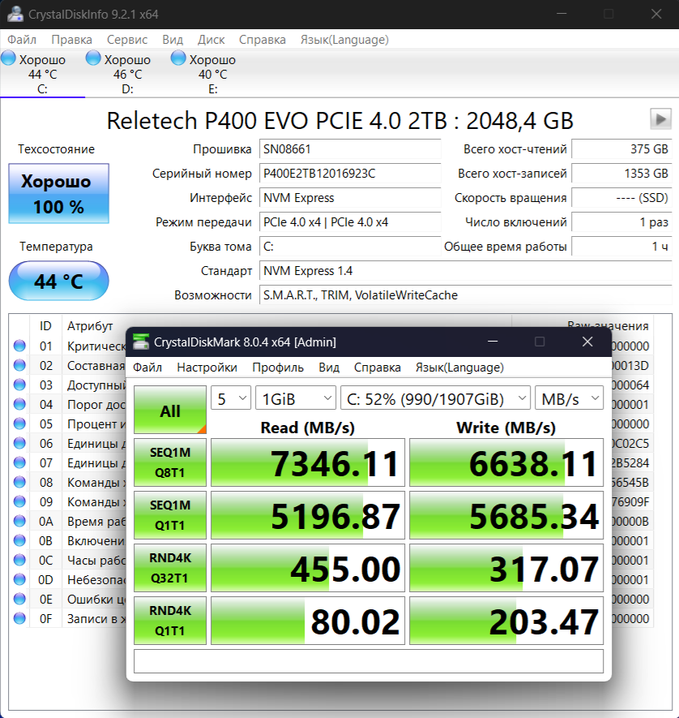Screen dimensions: 679x718
Task: Open Сервис menu in CrystalDiskInfo
Action: (127, 40)
